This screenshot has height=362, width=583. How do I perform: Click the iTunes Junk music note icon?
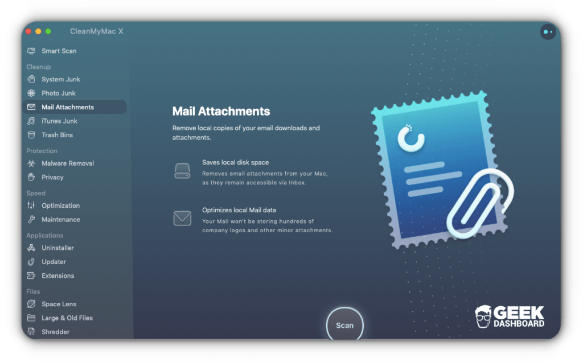pos(31,121)
